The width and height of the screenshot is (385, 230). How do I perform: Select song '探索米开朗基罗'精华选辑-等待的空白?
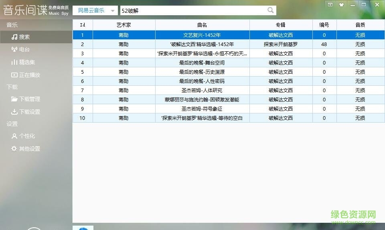pos(202,118)
